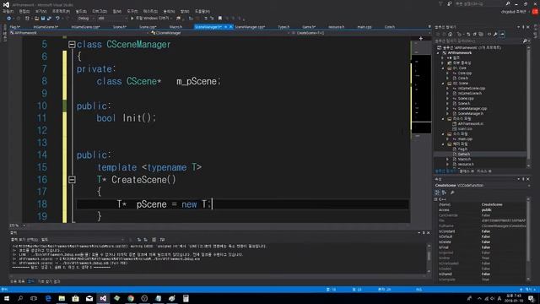This screenshot has height=304, width=540.
Task: Select Core.h in Solution Explorer
Action: pos(463,79)
